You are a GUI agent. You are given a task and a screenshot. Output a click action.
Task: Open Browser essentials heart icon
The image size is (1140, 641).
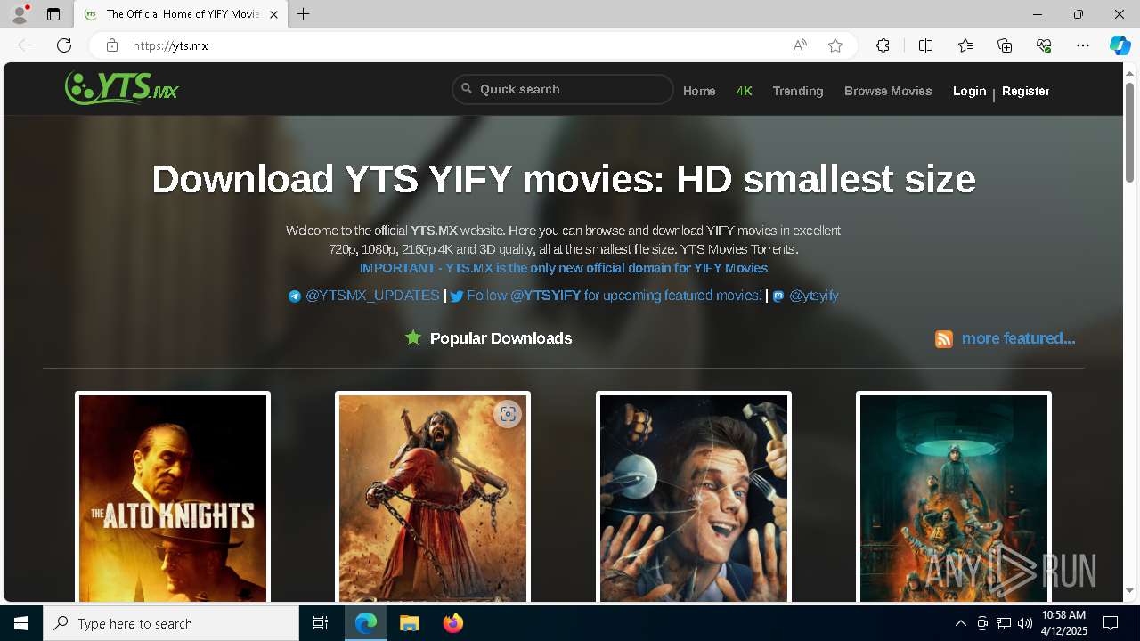[1044, 45]
